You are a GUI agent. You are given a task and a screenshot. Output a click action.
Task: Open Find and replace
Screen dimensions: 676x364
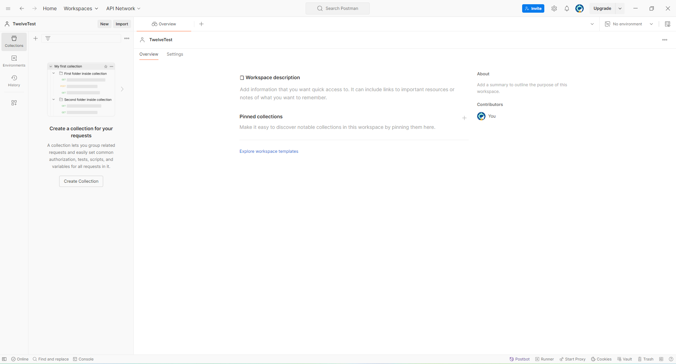(x=51, y=359)
